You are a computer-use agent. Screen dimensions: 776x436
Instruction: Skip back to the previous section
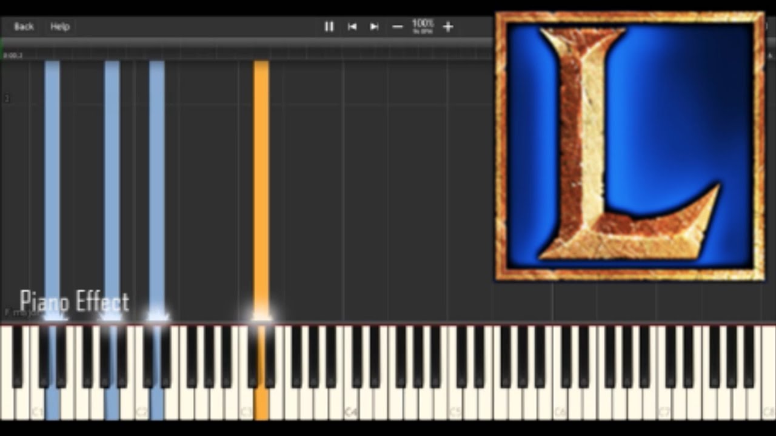click(x=352, y=27)
